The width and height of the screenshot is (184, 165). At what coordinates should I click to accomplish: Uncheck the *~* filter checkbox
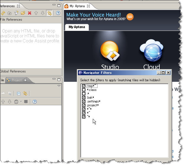(x=84, y=109)
